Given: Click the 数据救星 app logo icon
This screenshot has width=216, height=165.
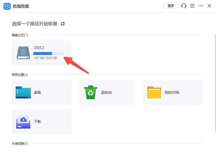Looking at the screenshot, I should [x=7, y=6].
